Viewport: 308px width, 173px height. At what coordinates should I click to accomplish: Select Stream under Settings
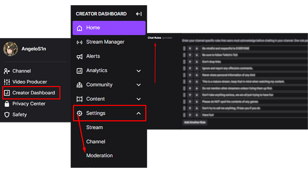95,127
